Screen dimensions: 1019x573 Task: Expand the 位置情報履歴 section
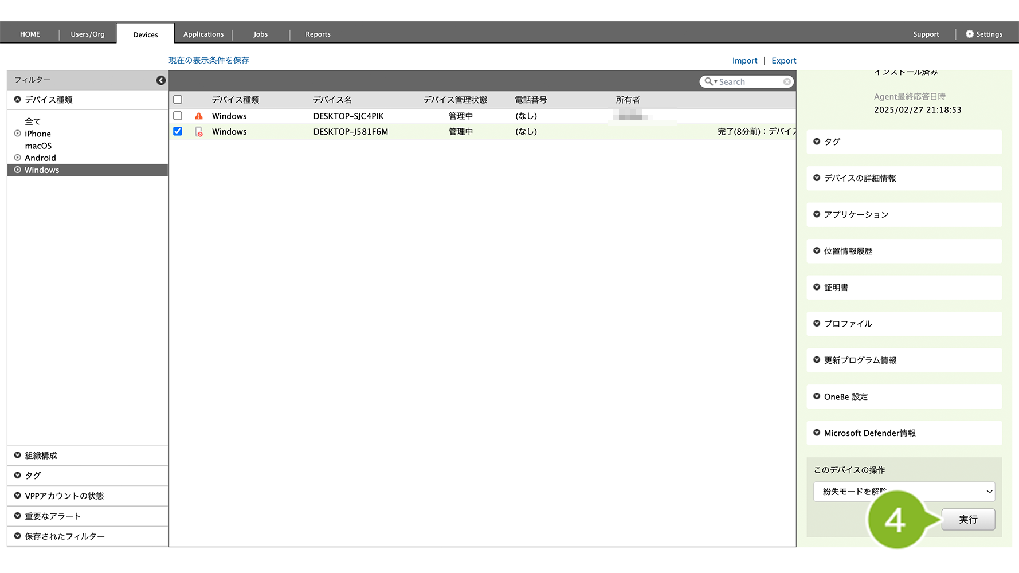click(817, 251)
